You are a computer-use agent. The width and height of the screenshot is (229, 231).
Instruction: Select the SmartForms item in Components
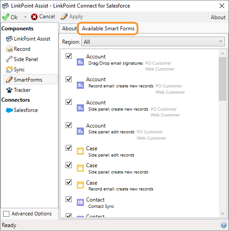(x=30, y=80)
